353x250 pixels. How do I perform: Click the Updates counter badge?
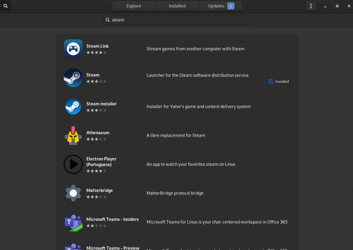[x=230, y=6]
